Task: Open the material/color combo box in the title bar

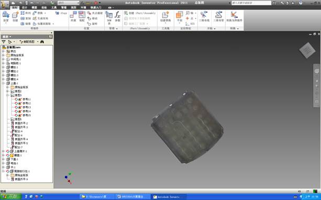Action: click(x=68, y=3)
